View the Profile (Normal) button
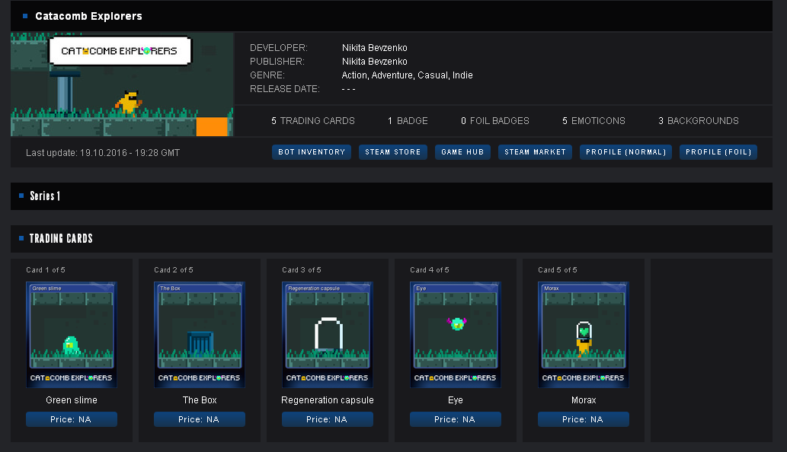This screenshot has height=452, width=787. click(x=626, y=152)
